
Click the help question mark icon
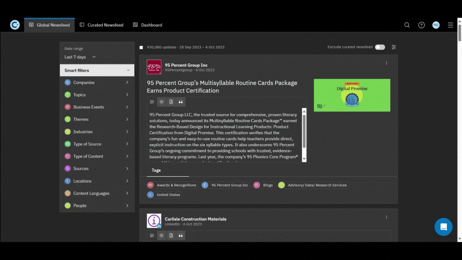pos(421,25)
